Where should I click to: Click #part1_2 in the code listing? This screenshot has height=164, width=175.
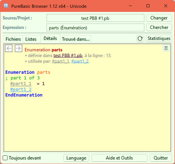[x=21, y=89]
